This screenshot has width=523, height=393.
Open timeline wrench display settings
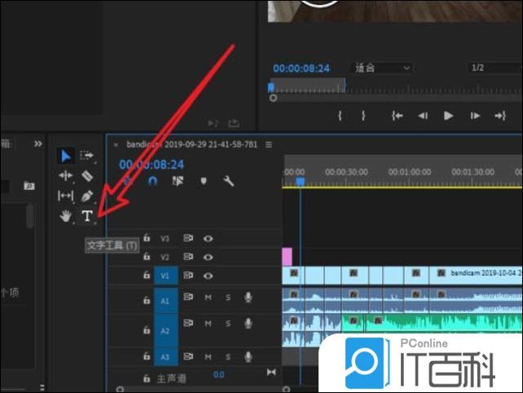229,181
